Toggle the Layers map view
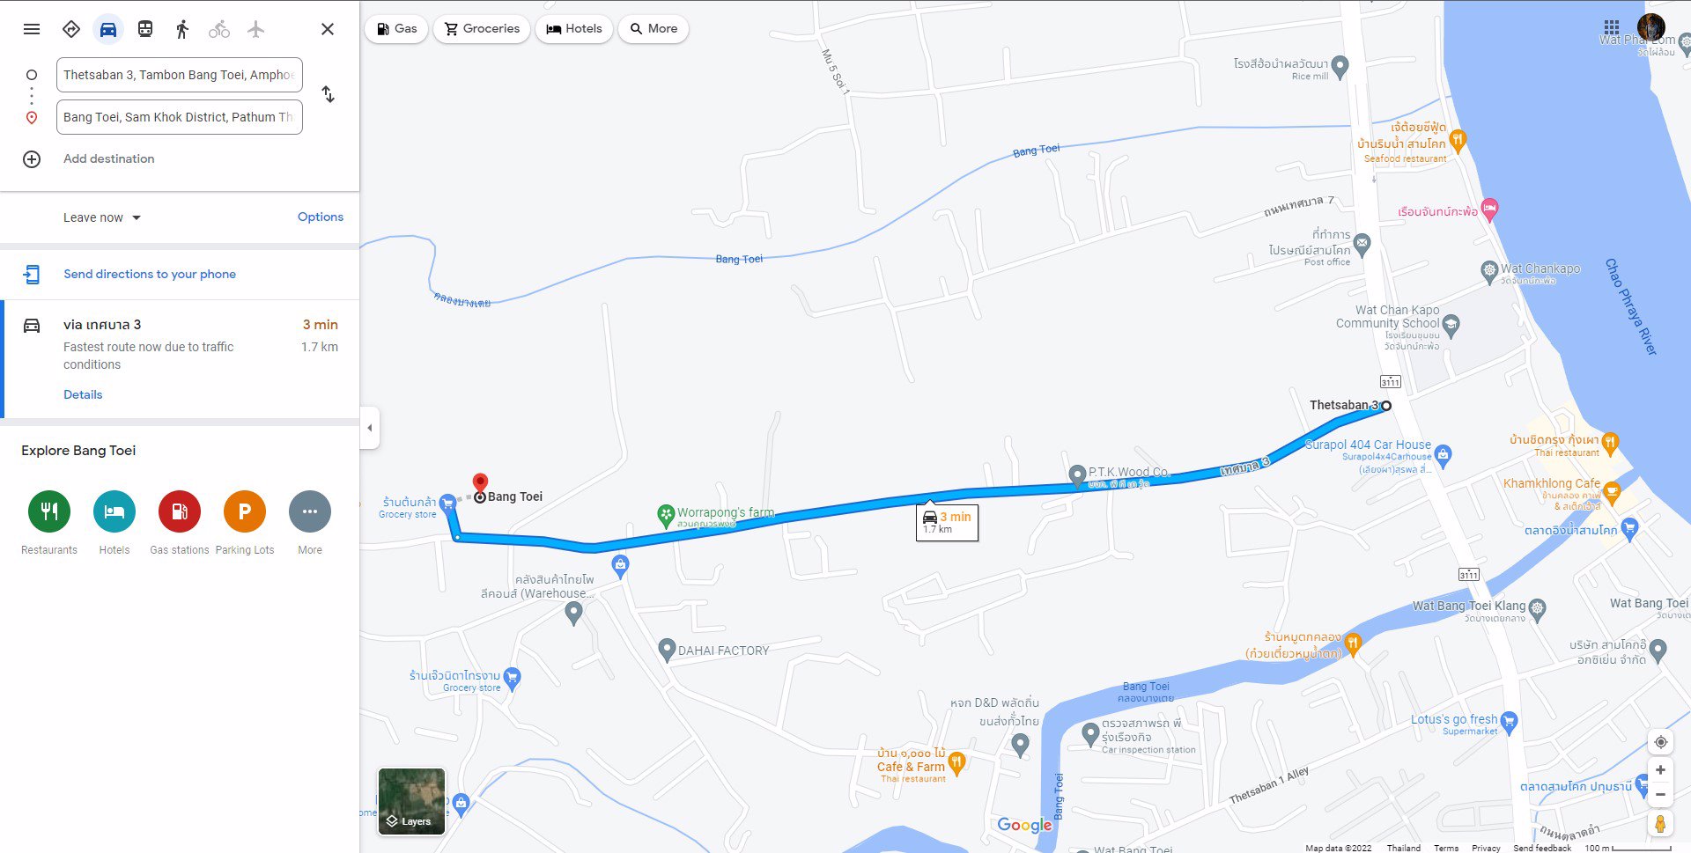The image size is (1691, 853). pos(411,801)
